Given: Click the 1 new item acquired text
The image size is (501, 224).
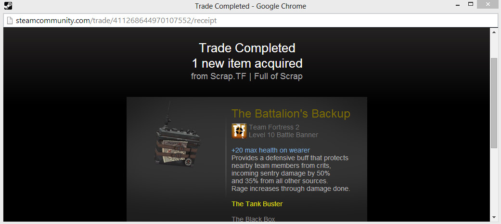Looking at the screenshot, I should [247, 63].
